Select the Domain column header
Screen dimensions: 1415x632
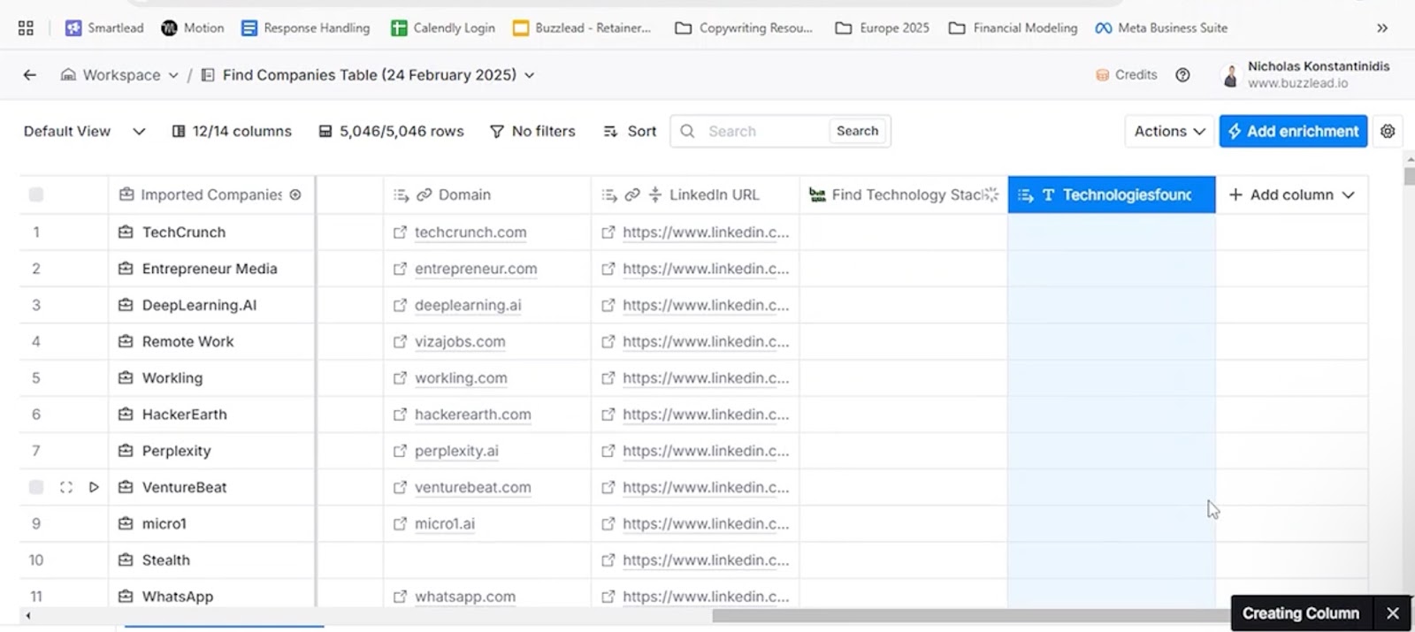point(487,194)
